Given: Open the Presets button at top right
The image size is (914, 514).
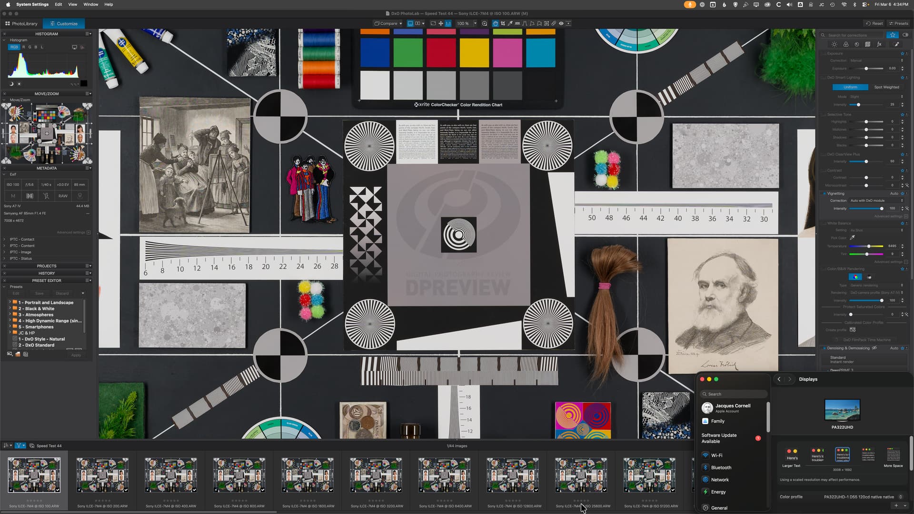Looking at the screenshot, I should [x=898, y=23].
